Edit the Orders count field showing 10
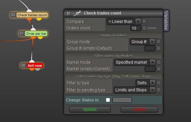Screen dimensions: 191x122 click(136, 28)
